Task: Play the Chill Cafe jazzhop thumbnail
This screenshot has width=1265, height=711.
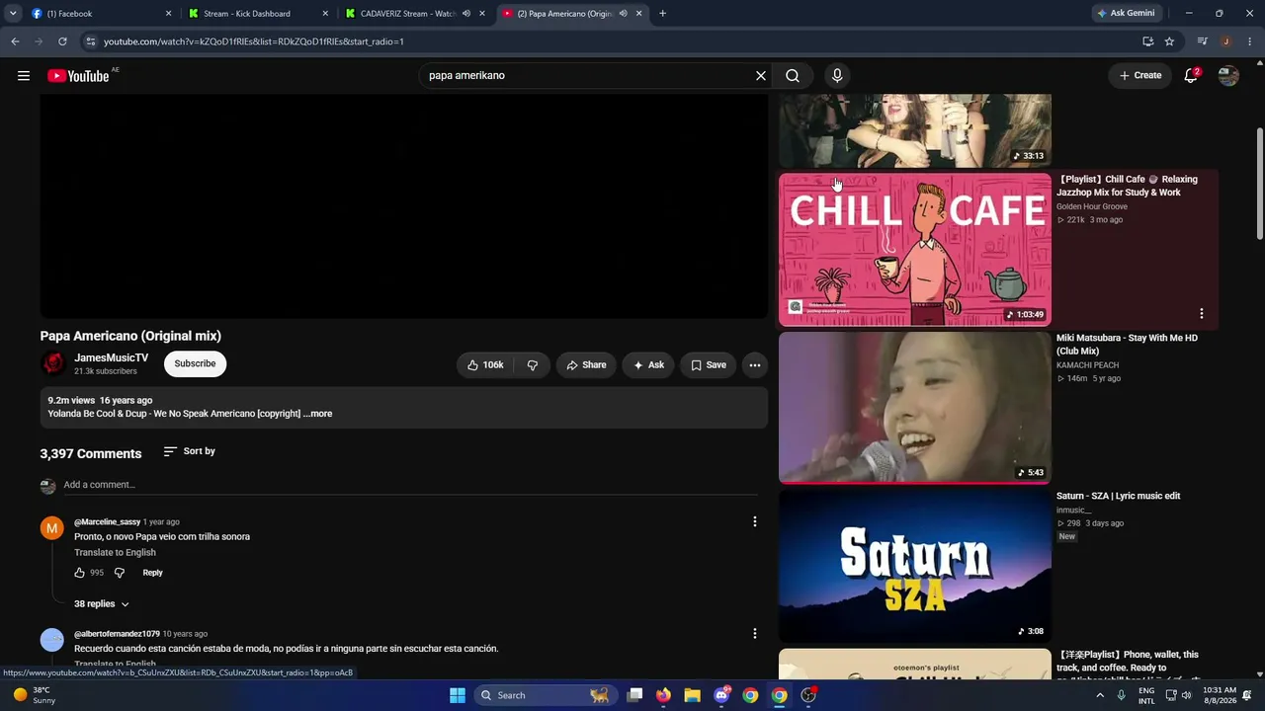Action: coord(915,250)
